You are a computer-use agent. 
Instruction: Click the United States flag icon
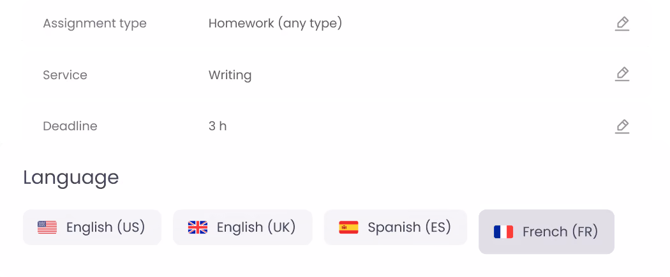pyautogui.click(x=47, y=227)
